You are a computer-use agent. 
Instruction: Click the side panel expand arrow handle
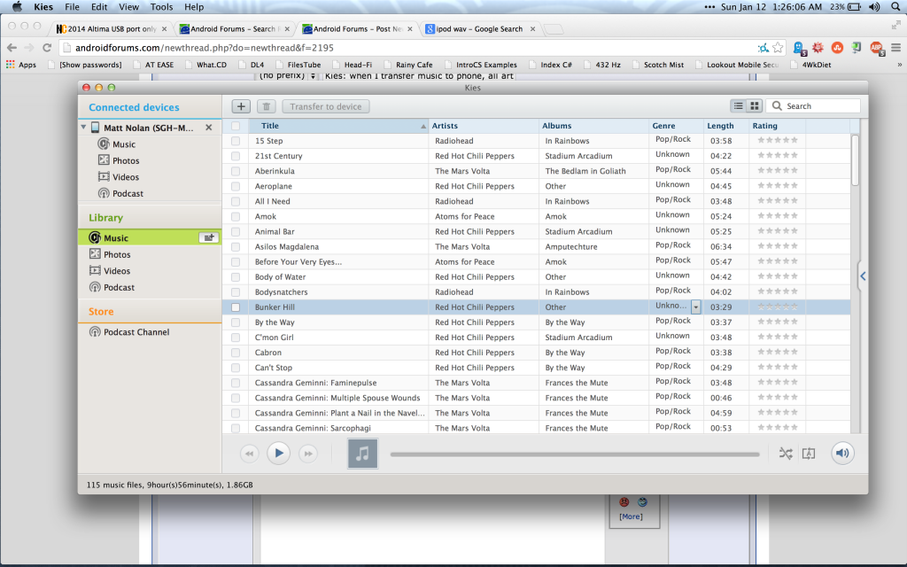point(863,276)
